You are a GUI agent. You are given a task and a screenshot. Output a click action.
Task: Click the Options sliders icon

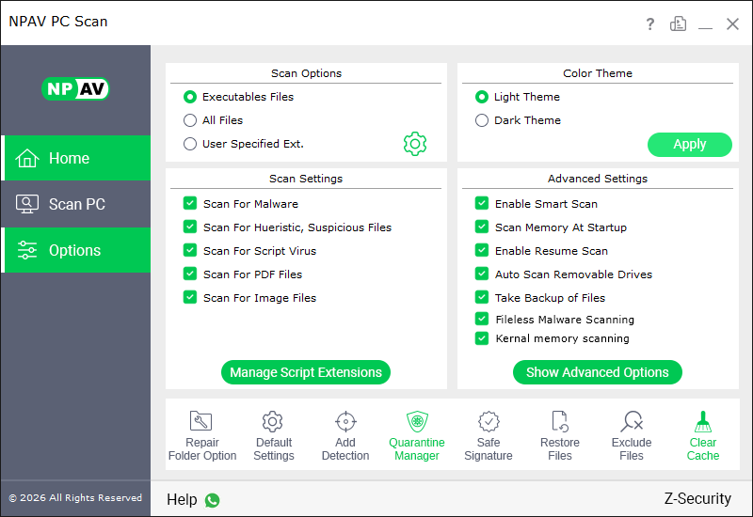click(x=27, y=250)
